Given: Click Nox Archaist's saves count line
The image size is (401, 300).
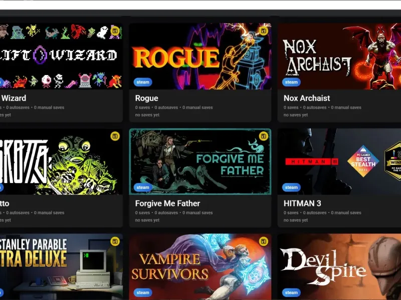Looking at the screenshot, I should pyautogui.click(x=322, y=107).
